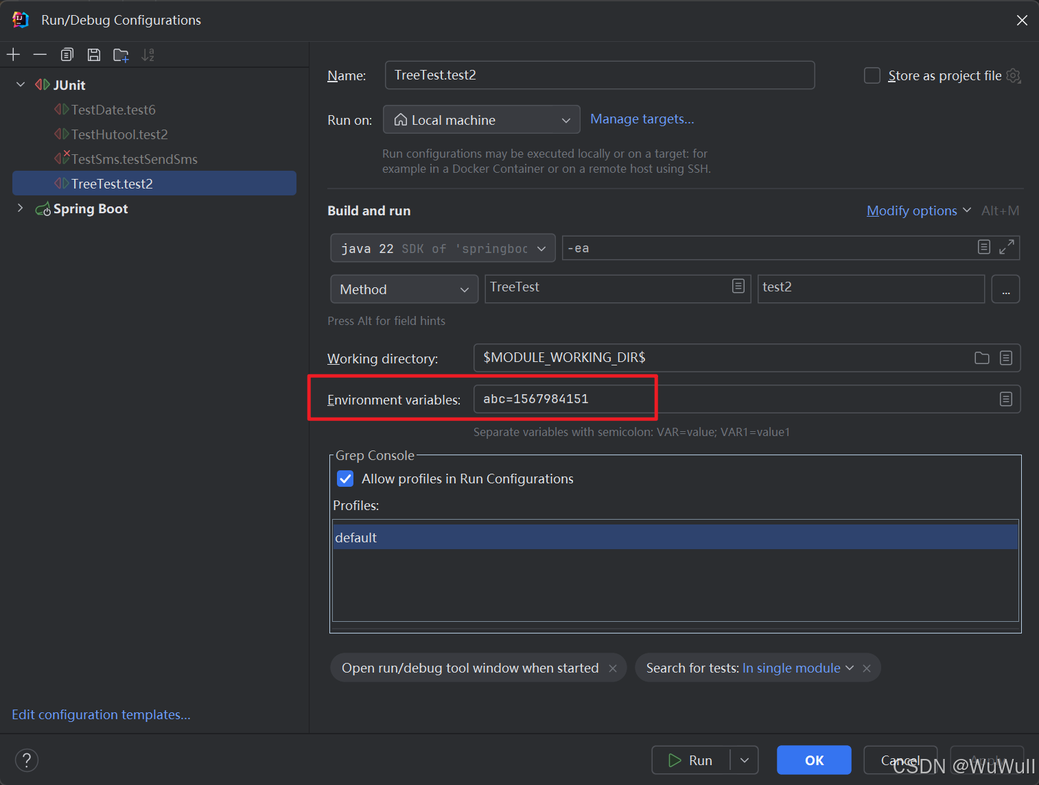1039x785 pixels.
Task: Select the default Grep Console profile
Action: coord(675,537)
